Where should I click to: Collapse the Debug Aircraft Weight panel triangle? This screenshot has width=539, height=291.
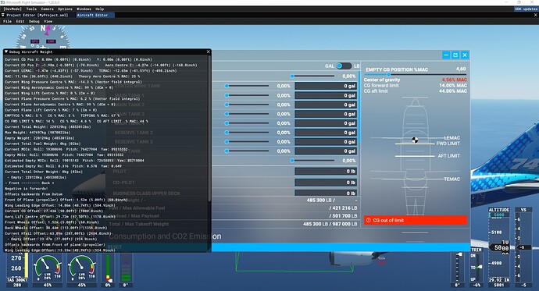coord(6,51)
